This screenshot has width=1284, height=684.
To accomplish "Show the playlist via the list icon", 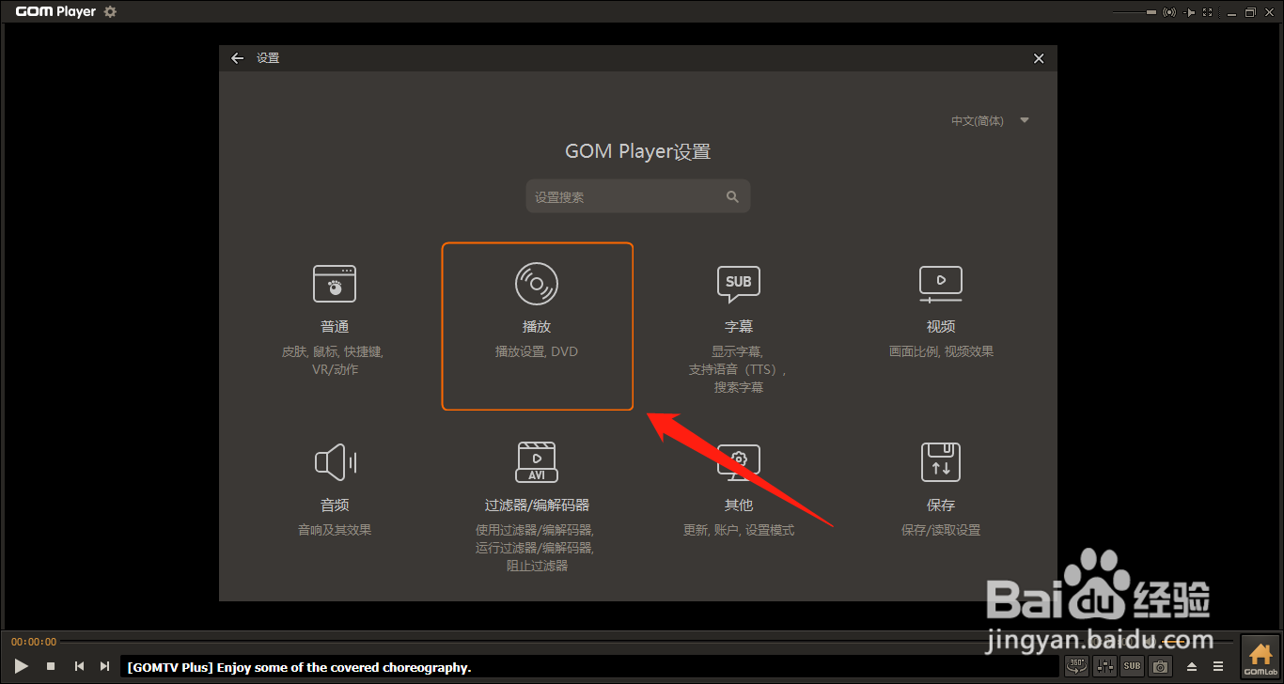I will click(x=1217, y=666).
